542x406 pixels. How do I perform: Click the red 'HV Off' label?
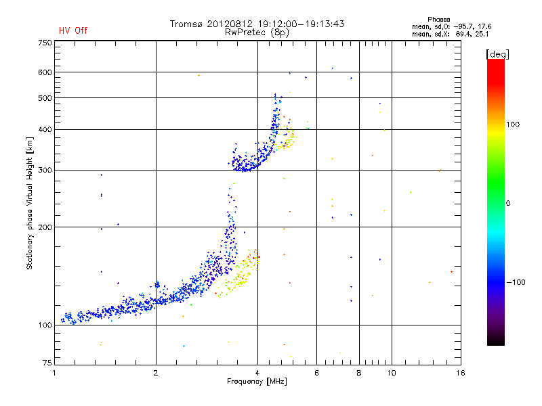pos(73,30)
